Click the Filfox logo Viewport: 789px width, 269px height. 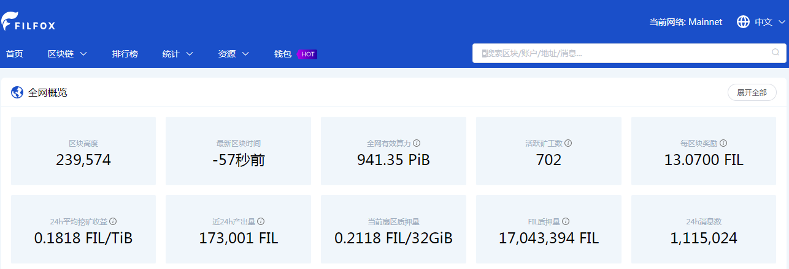click(x=28, y=21)
